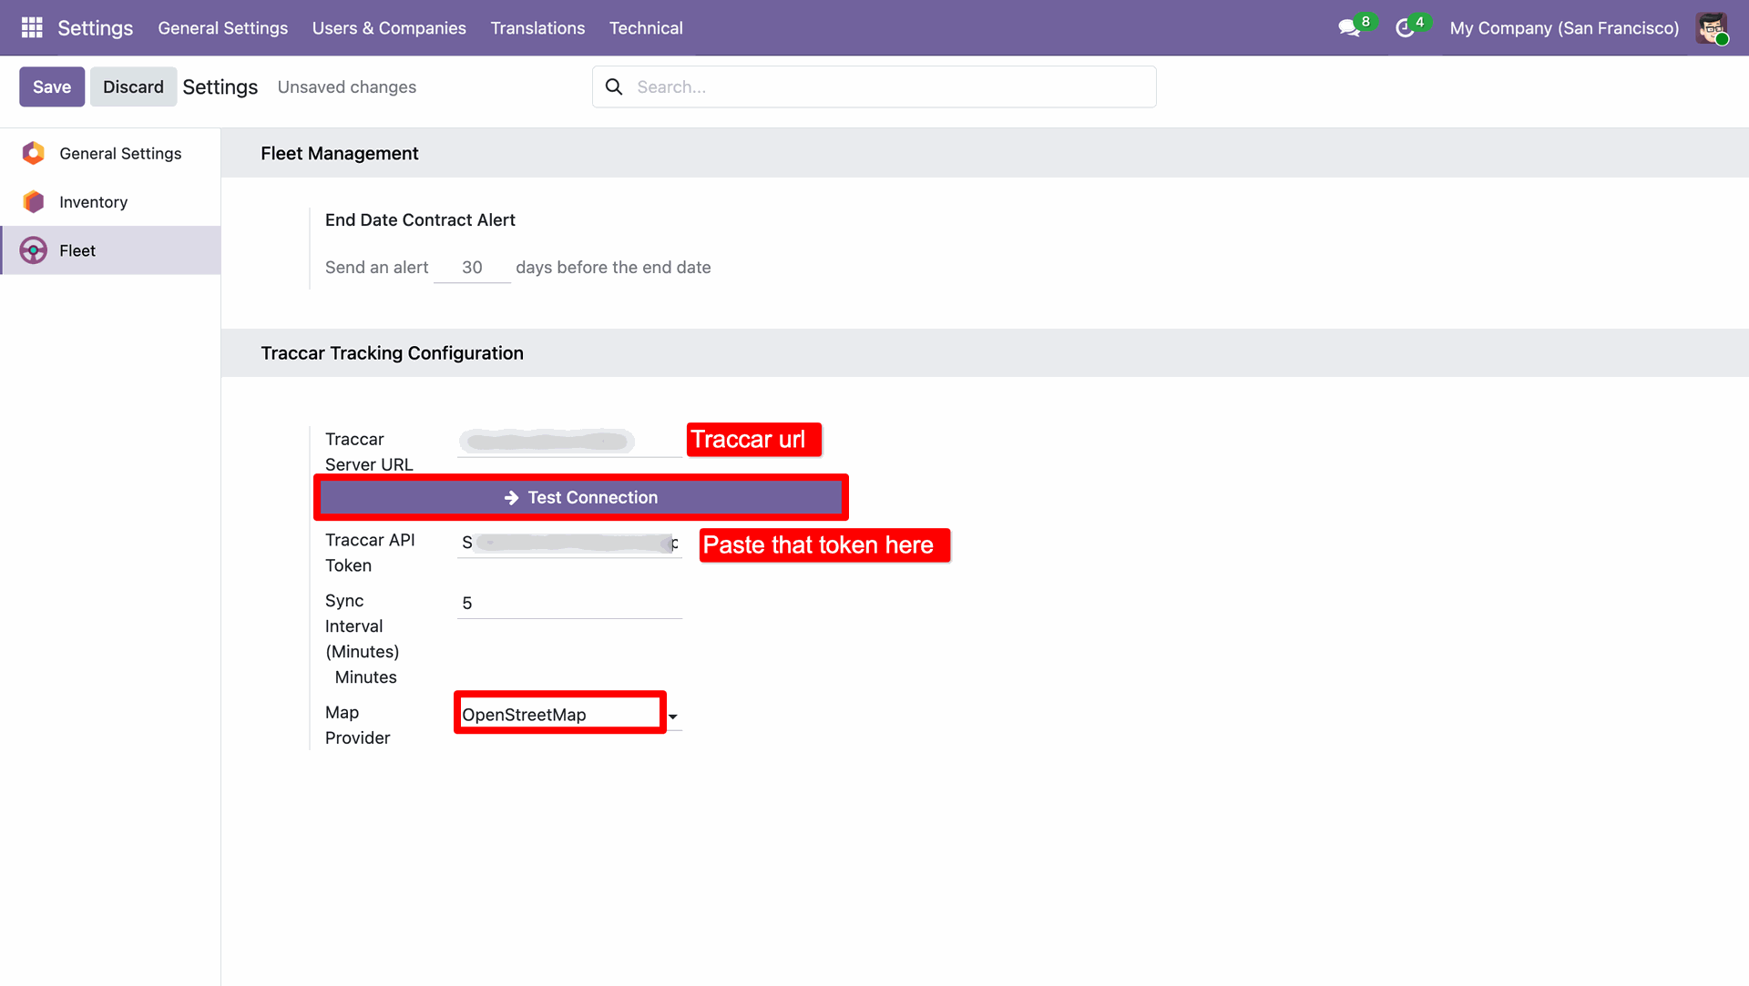Click the End Date Contract Alert label
1749x986 pixels.
(420, 219)
